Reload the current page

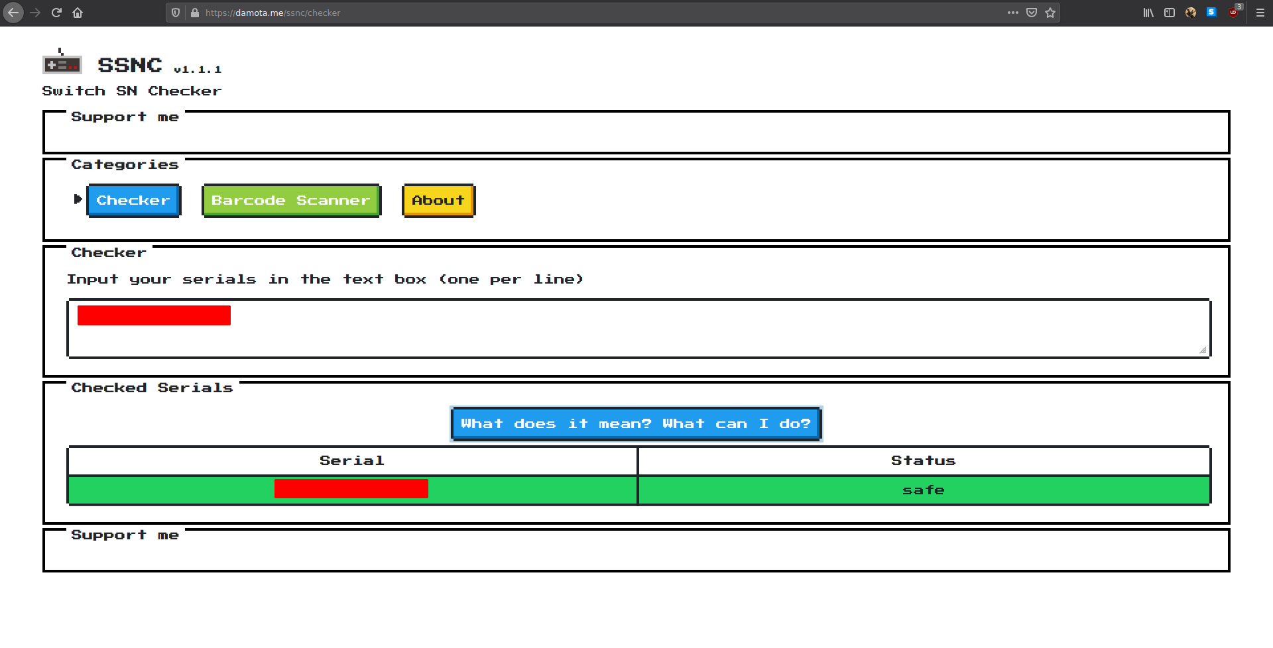point(56,13)
